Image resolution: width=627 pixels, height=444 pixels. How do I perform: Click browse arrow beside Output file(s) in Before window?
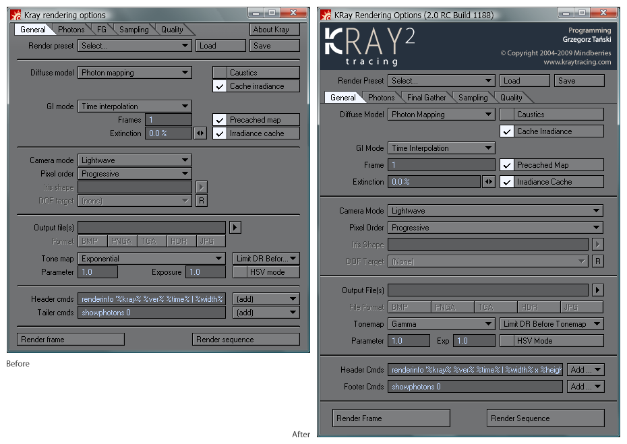point(235,228)
